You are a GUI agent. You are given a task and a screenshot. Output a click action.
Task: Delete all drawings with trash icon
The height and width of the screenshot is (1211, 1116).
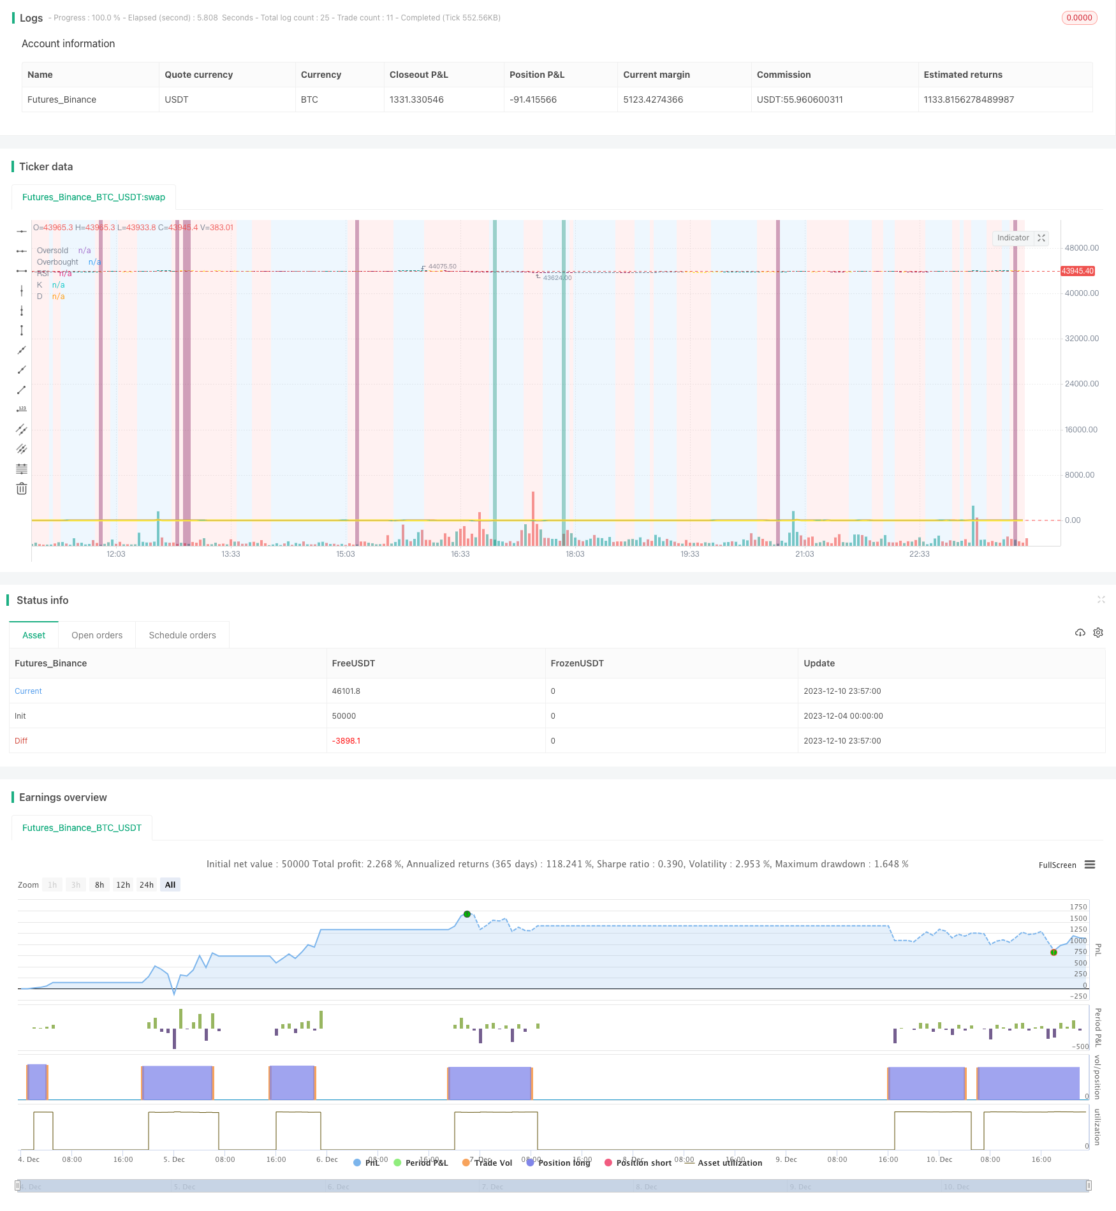pos(22,489)
